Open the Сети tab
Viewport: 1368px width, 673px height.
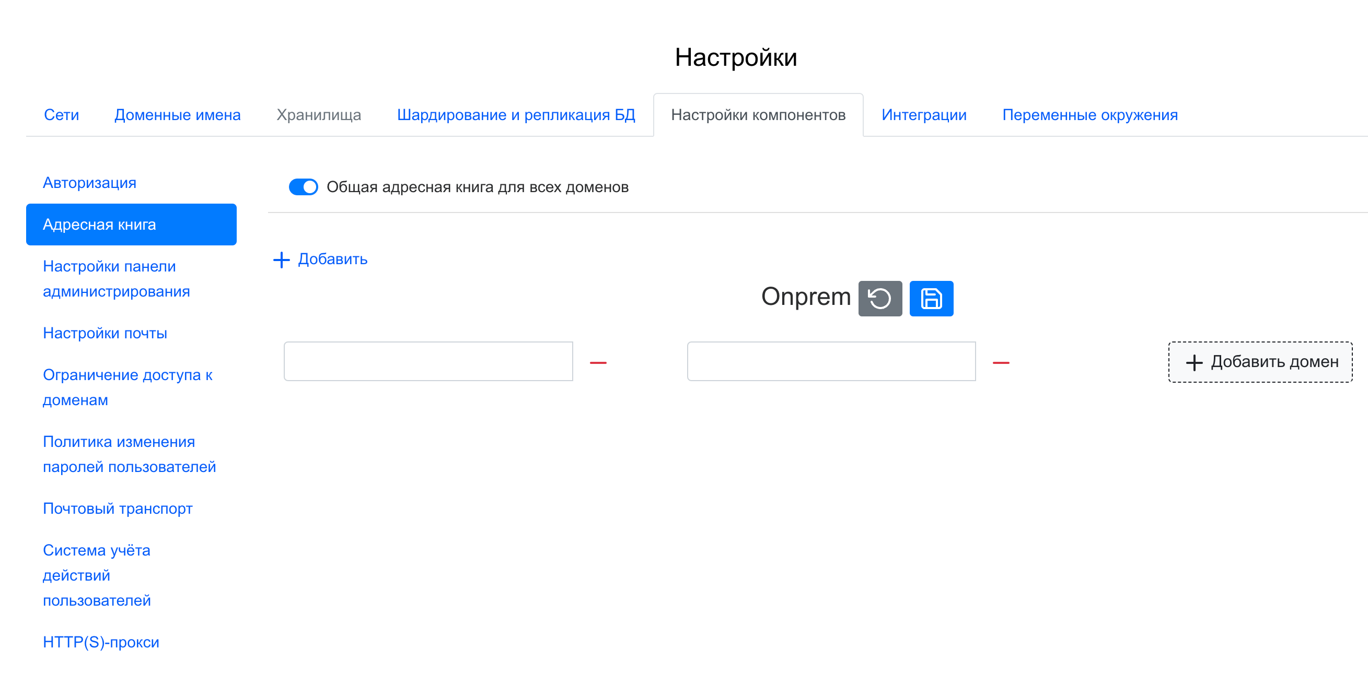[61, 115]
